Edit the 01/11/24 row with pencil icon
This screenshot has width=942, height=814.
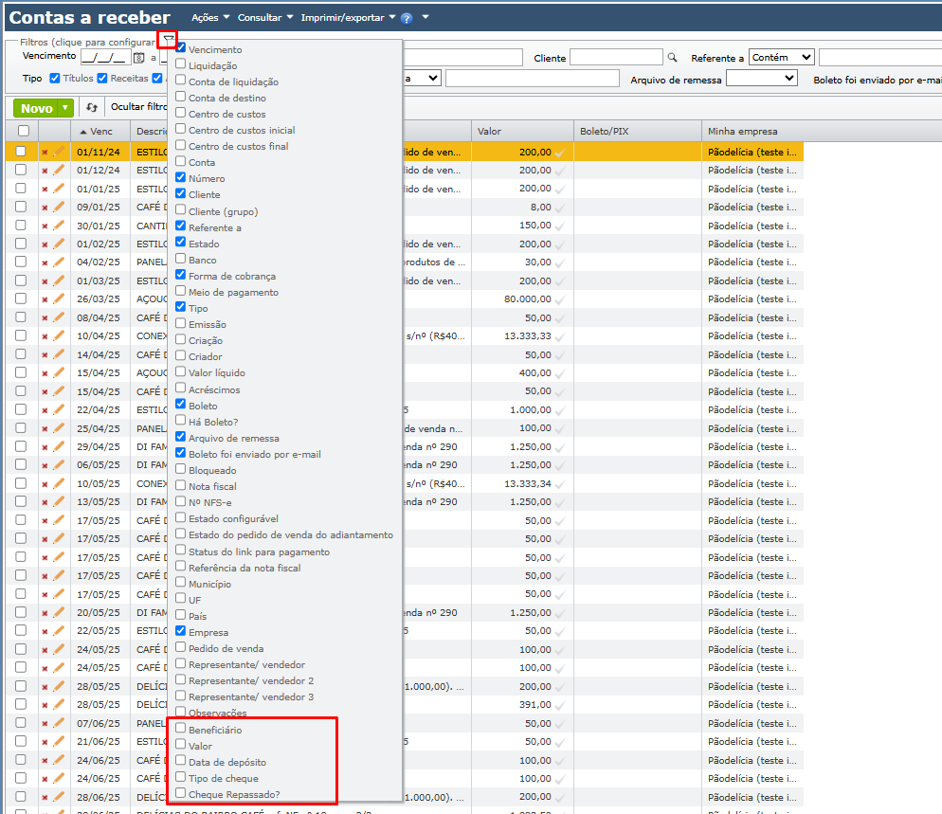click(x=58, y=152)
